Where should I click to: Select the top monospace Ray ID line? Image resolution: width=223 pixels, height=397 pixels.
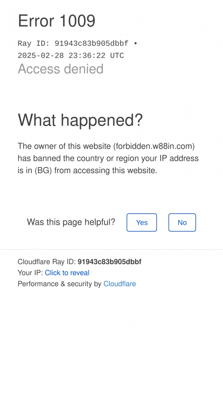(73, 43)
